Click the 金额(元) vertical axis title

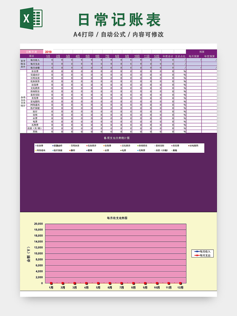tap(29, 254)
